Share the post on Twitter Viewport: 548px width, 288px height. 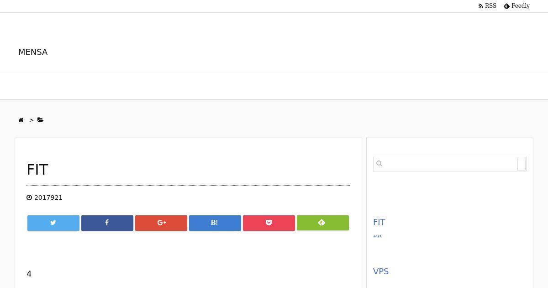53,223
